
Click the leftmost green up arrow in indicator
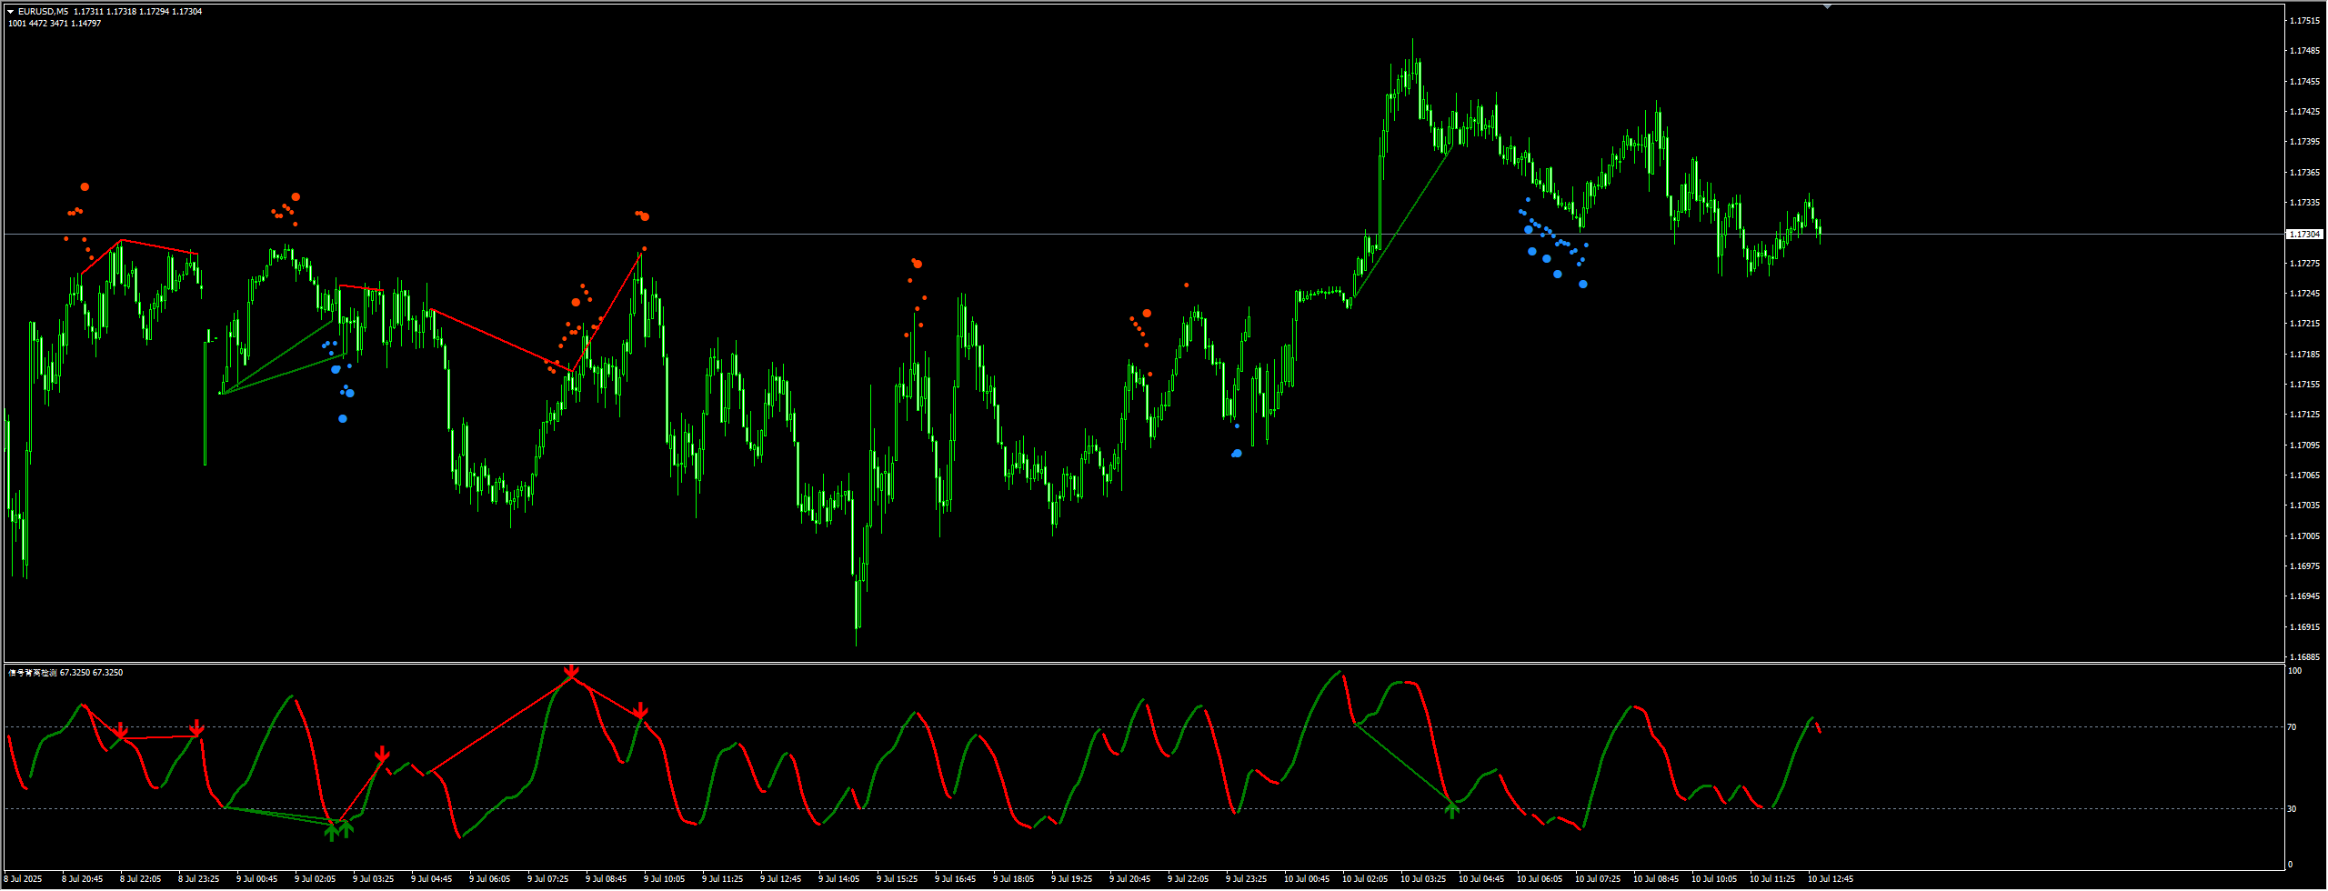[332, 831]
